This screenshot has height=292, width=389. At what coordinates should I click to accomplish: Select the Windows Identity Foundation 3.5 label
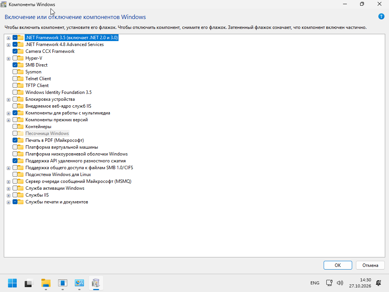pos(58,92)
